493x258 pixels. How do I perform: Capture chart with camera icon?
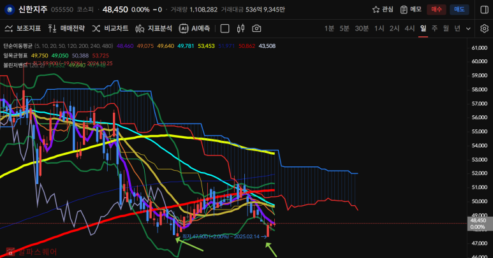pyautogui.click(x=256, y=29)
